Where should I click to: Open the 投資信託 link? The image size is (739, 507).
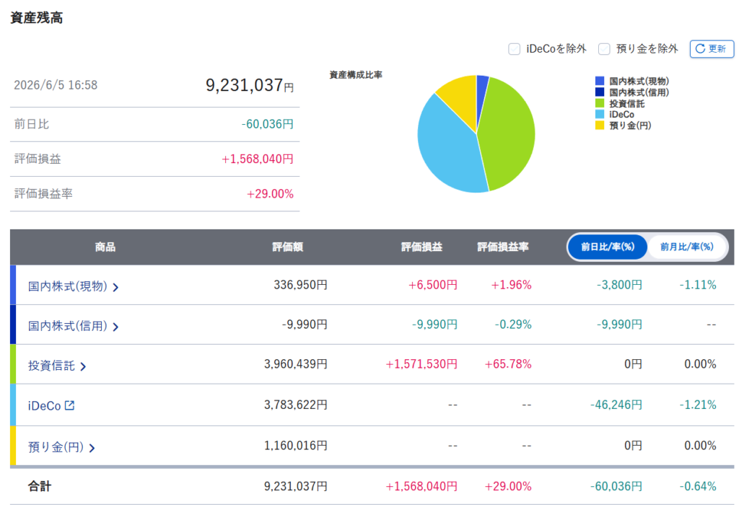pos(51,366)
